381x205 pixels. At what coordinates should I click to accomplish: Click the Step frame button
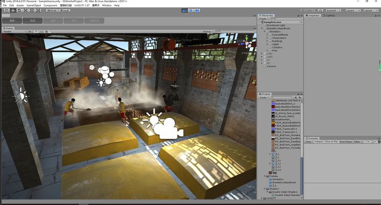tap(197, 11)
